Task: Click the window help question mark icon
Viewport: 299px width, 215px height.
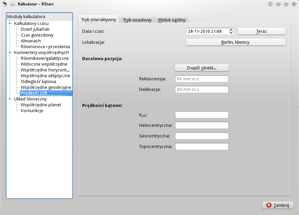Action: 270,4
